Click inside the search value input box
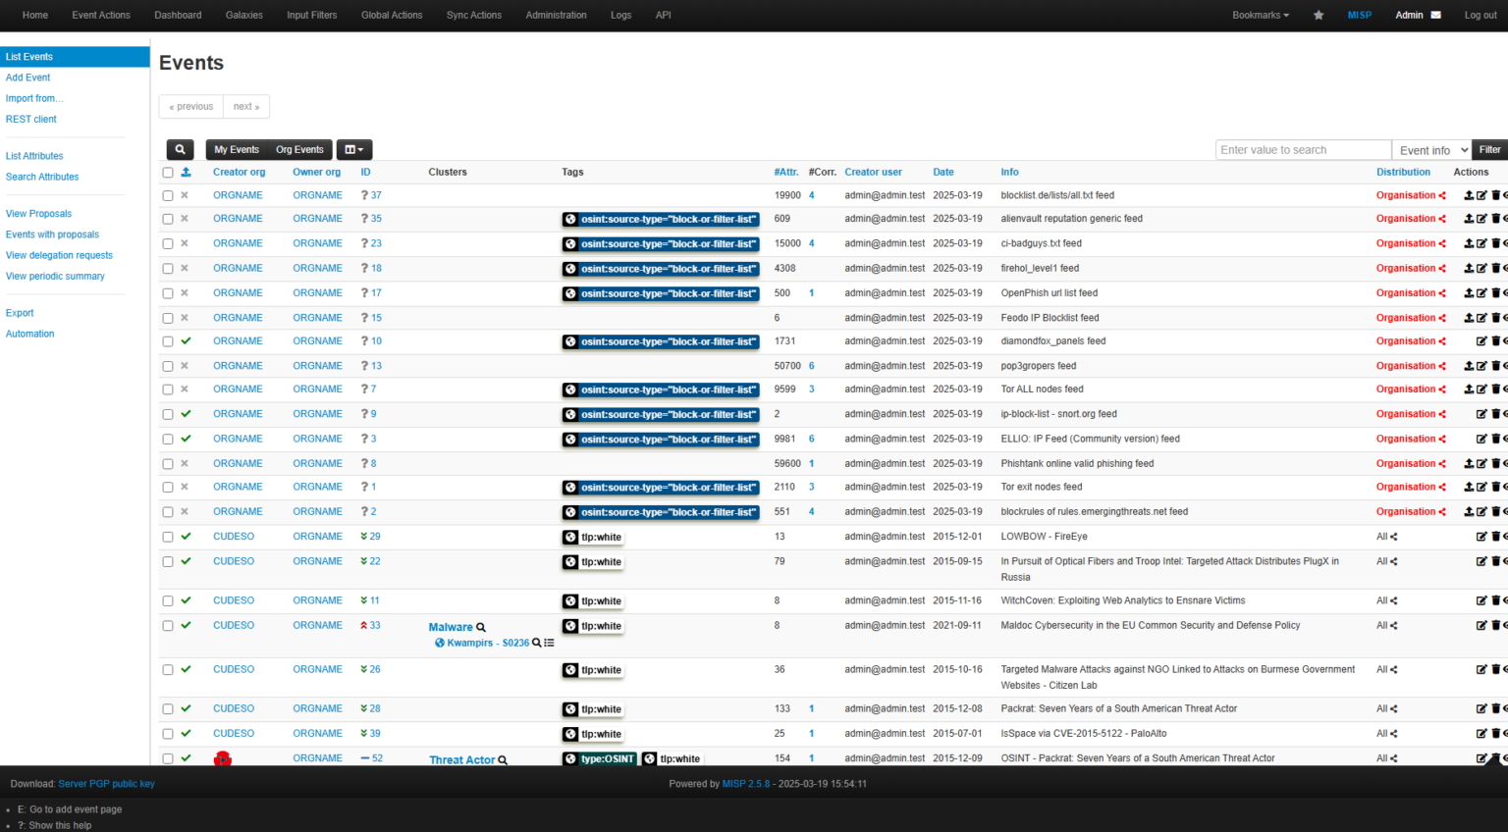 tap(1303, 149)
